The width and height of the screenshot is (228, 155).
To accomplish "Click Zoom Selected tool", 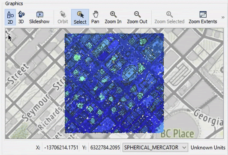I will coord(169,17).
